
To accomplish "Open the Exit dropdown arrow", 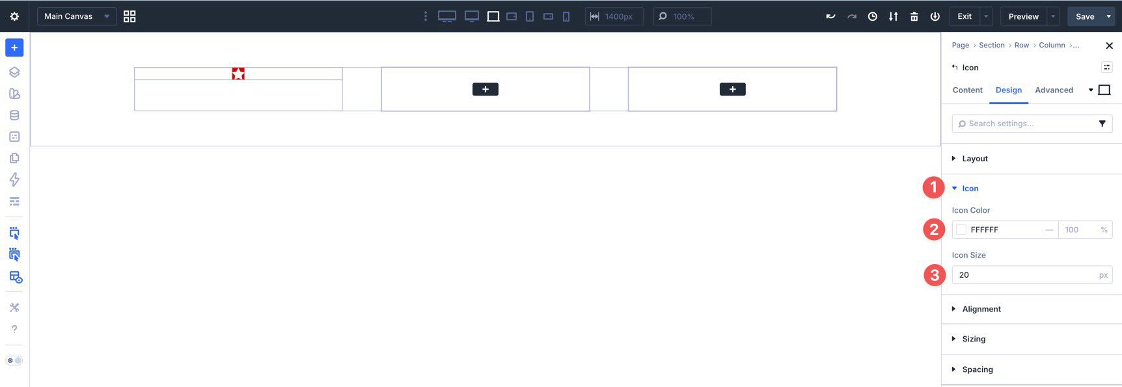I will (986, 16).
